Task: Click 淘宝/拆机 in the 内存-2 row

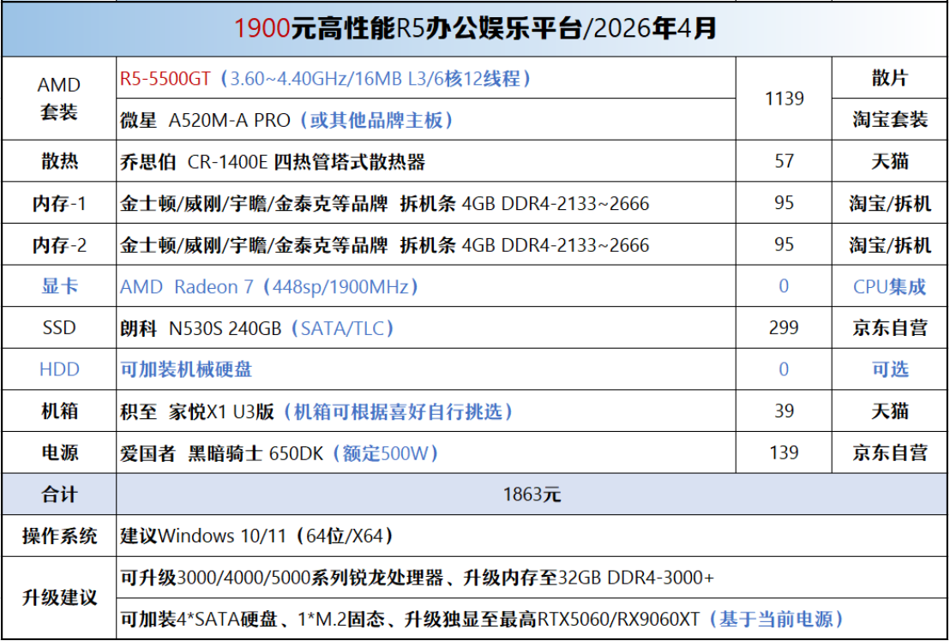Action: coord(890,244)
